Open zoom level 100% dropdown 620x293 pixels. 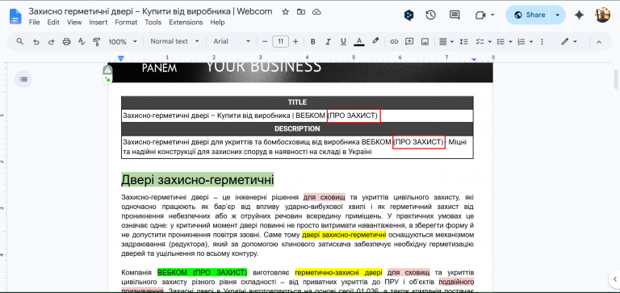(123, 41)
